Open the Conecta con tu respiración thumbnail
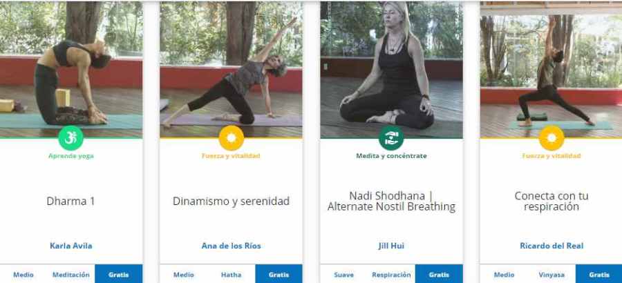Image resolution: width=622 pixels, height=283 pixels. coord(552,69)
